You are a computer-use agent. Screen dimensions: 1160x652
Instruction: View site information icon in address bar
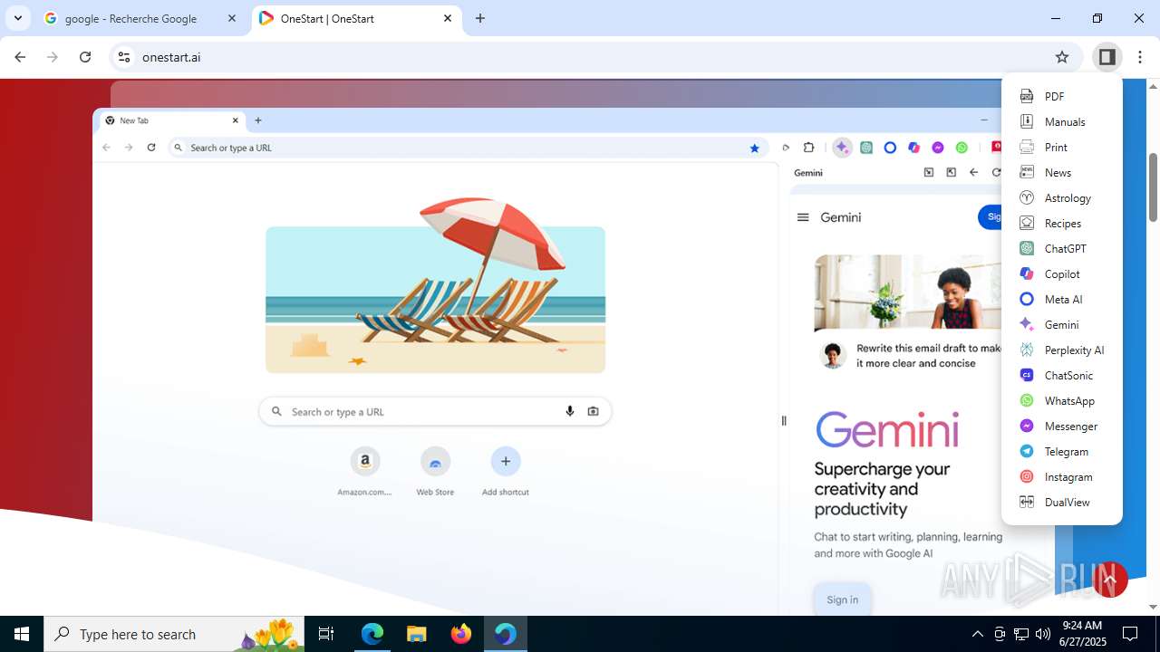point(124,57)
